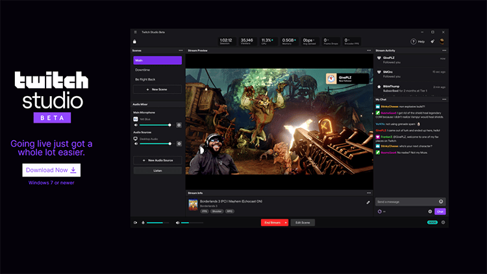Switch to Be Right Back scene
This screenshot has width=487, height=274.
coord(157,79)
